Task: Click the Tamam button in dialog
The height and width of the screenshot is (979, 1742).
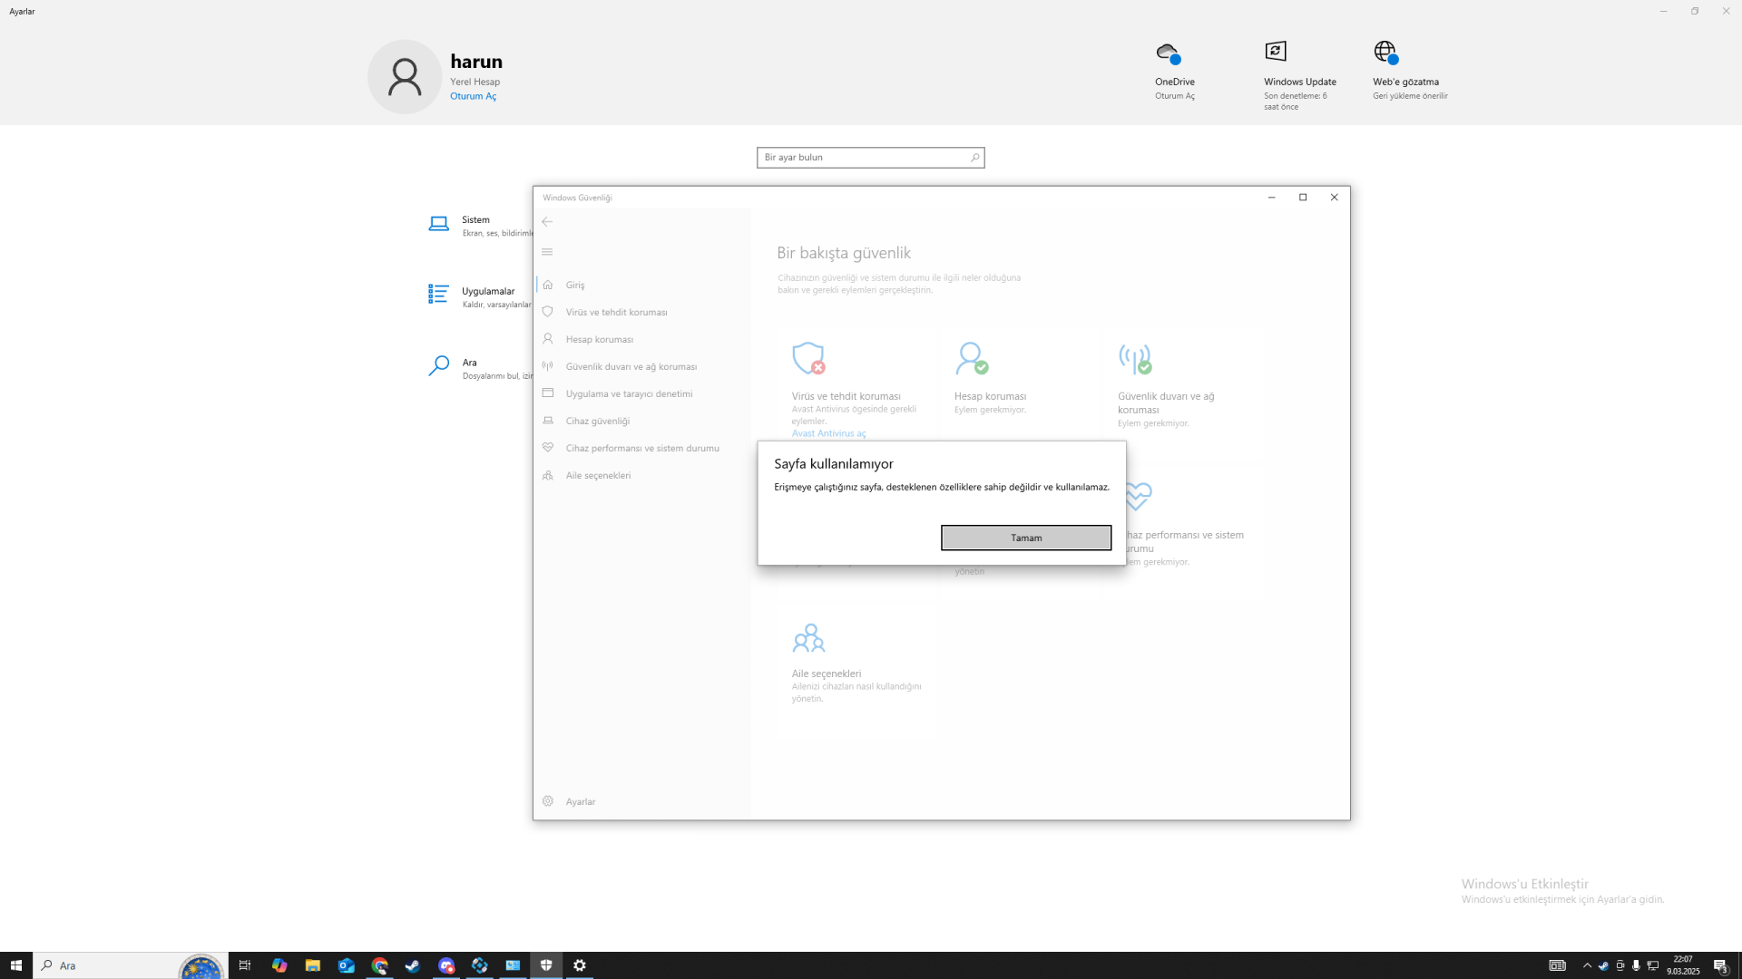Action: pyautogui.click(x=1025, y=538)
